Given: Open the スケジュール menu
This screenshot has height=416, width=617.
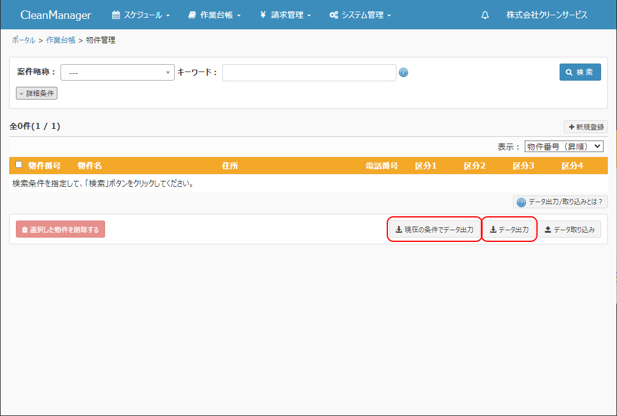Looking at the screenshot, I should 141,15.
